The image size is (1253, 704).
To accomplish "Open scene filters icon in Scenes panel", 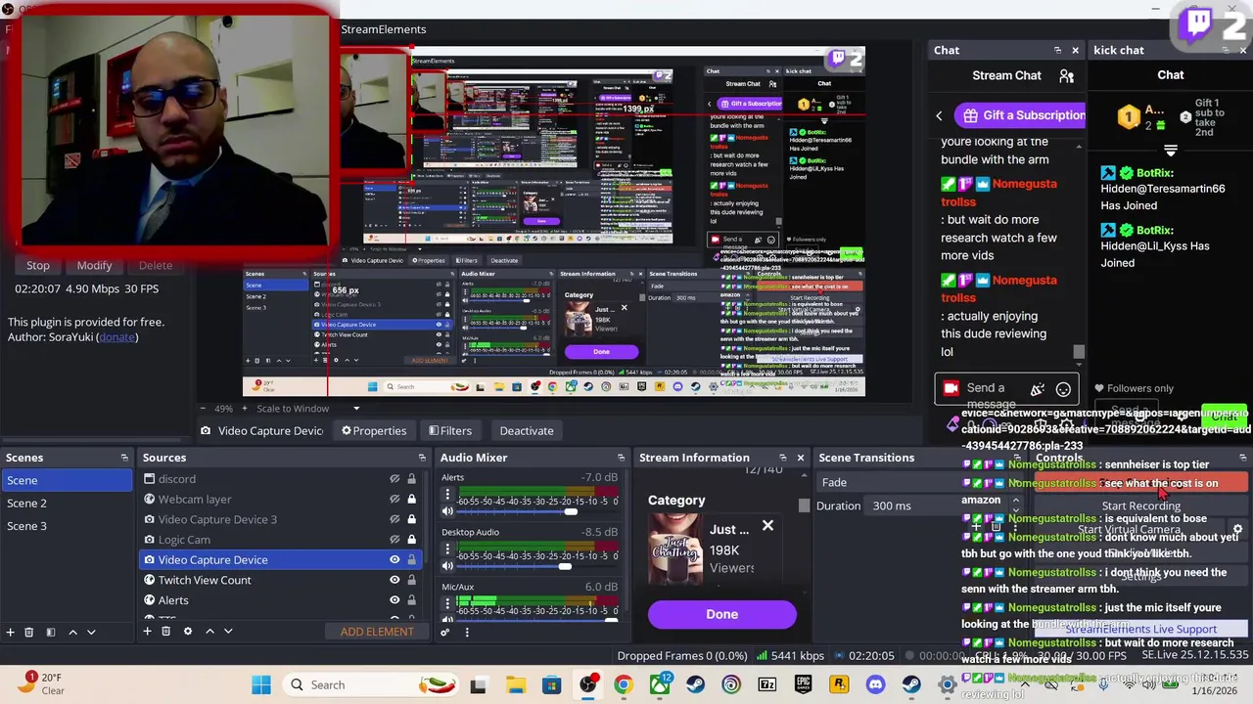I will (50, 632).
